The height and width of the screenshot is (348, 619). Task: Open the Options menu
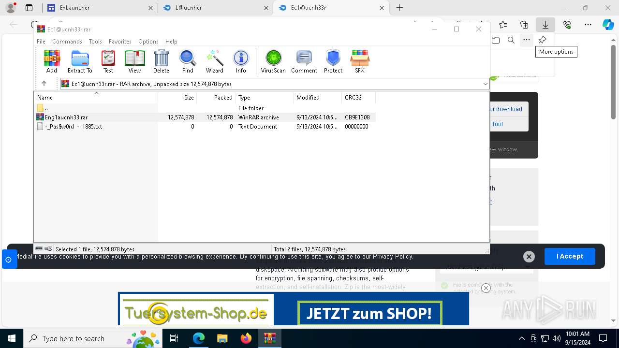[x=148, y=42]
